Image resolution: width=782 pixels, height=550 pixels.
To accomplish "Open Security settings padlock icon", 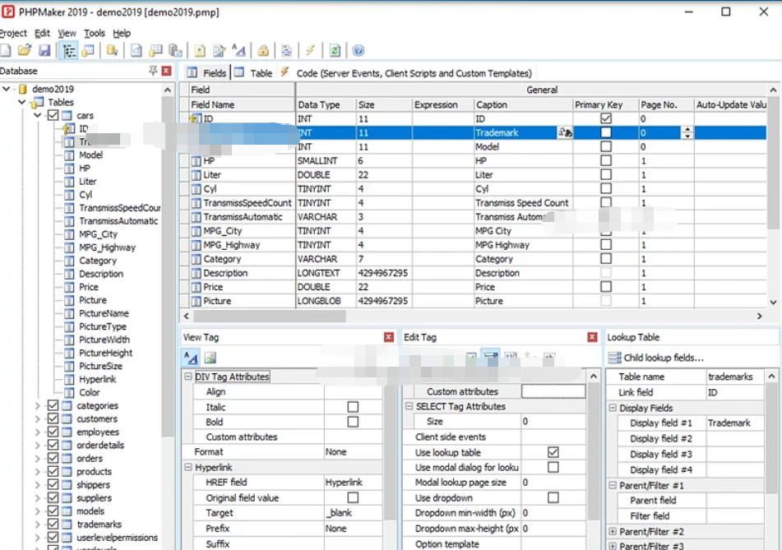I will click(263, 50).
